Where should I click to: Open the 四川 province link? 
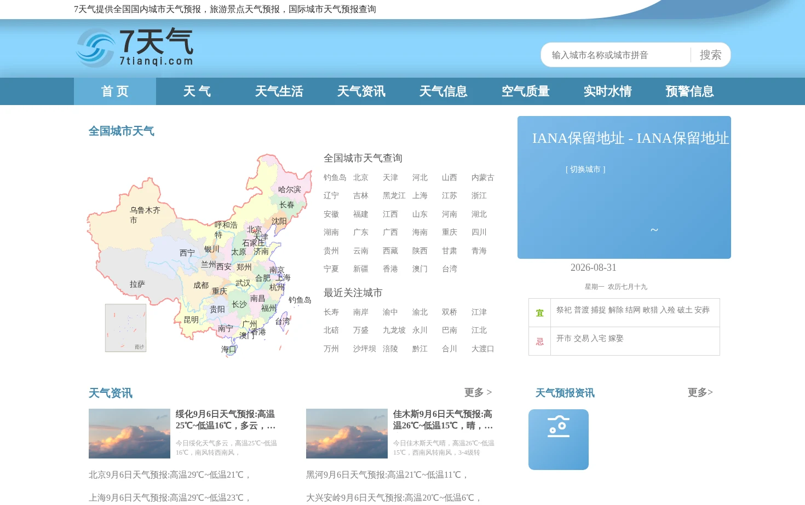pos(479,232)
